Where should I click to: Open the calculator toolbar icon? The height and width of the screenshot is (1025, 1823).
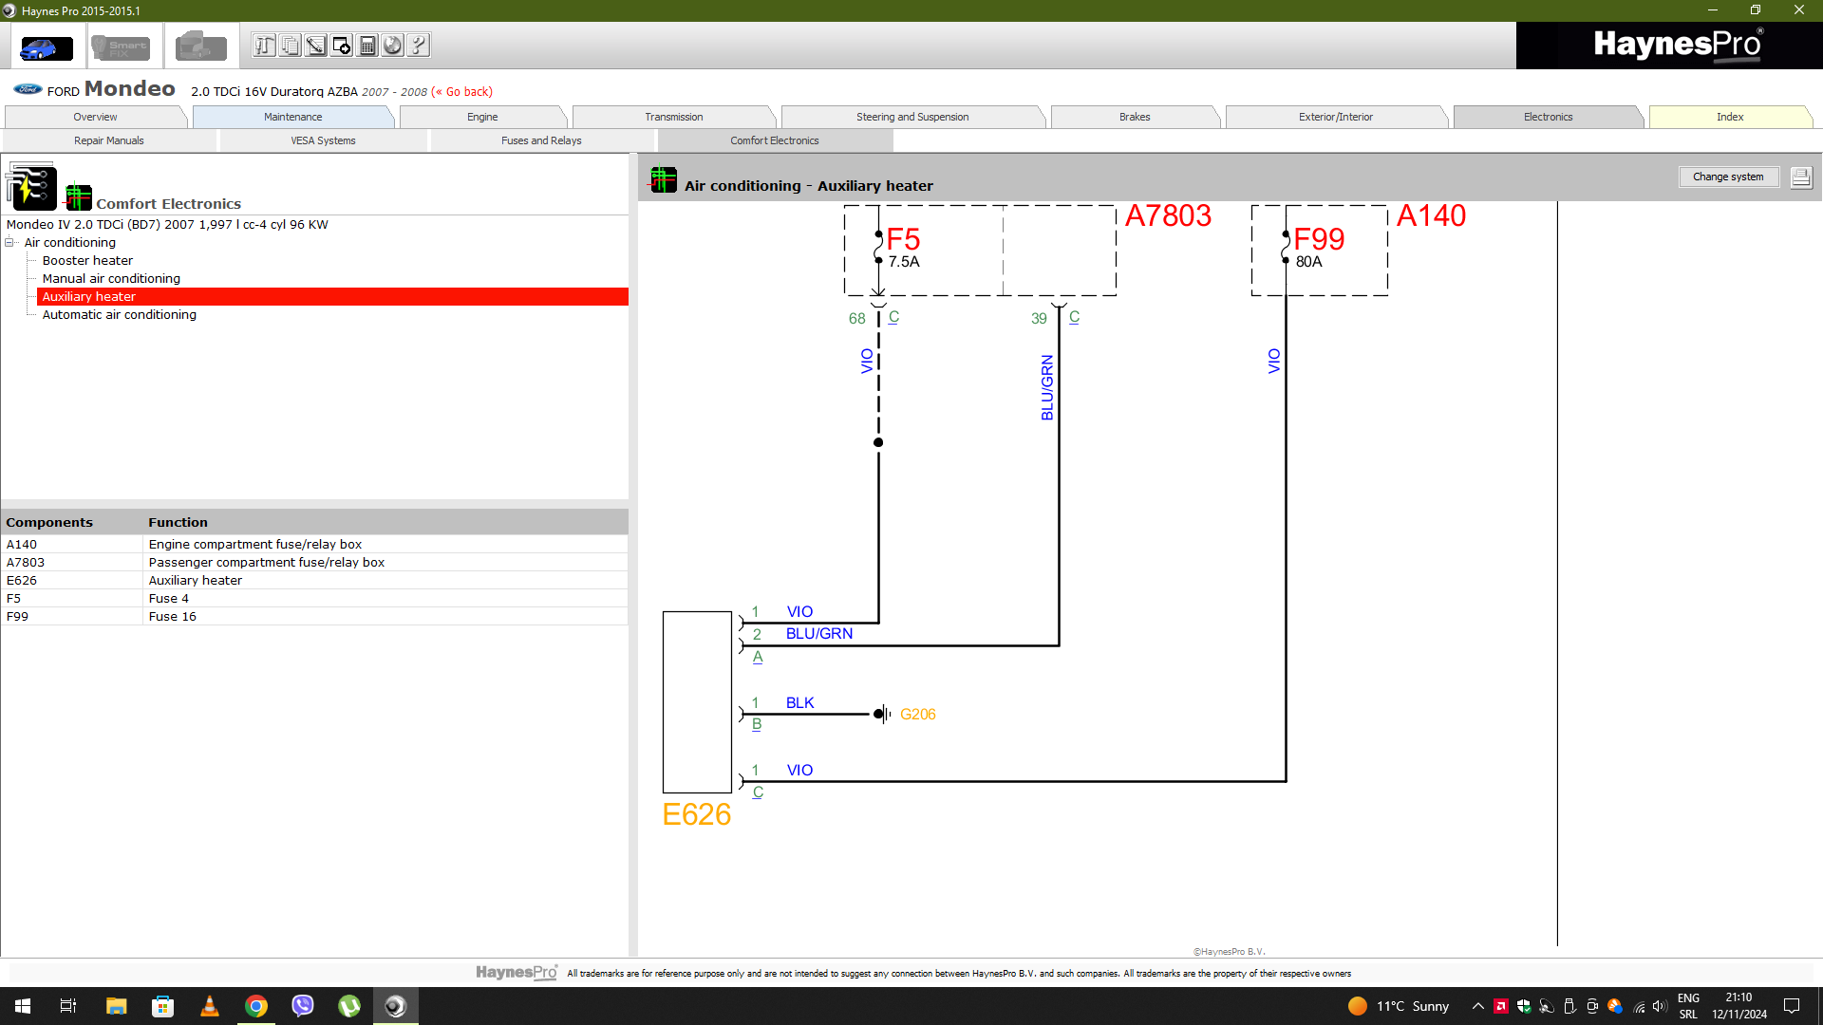tap(367, 45)
